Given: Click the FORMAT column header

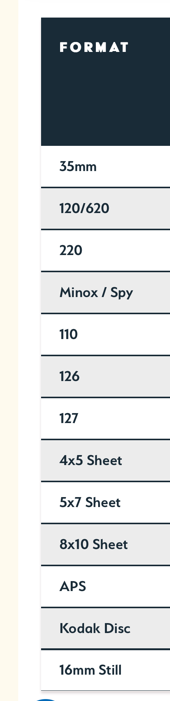Looking at the screenshot, I should tap(94, 47).
